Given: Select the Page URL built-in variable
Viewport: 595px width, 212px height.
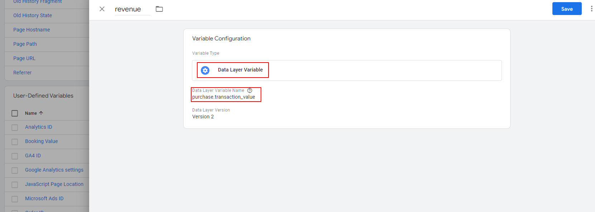Looking at the screenshot, I should pos(24,58).
